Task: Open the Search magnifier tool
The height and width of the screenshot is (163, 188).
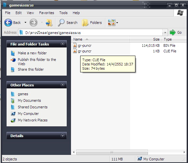Action: click(61, 23)
